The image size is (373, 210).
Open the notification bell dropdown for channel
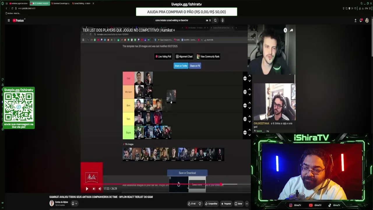click(x=74, y=203)
